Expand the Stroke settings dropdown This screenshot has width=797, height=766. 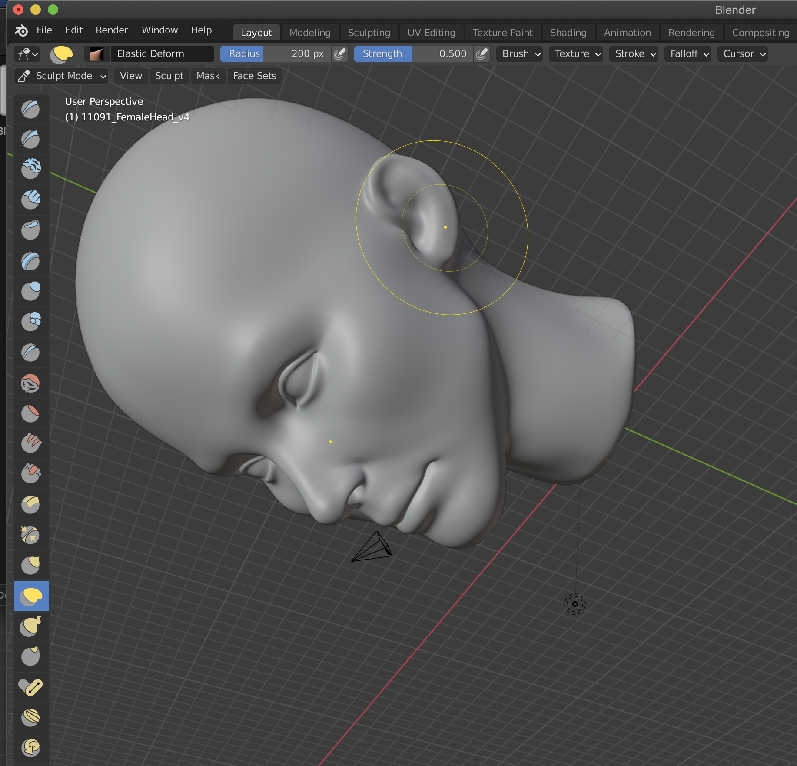click(634, 54)
